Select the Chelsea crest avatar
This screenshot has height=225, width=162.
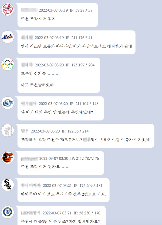[8, 212]
